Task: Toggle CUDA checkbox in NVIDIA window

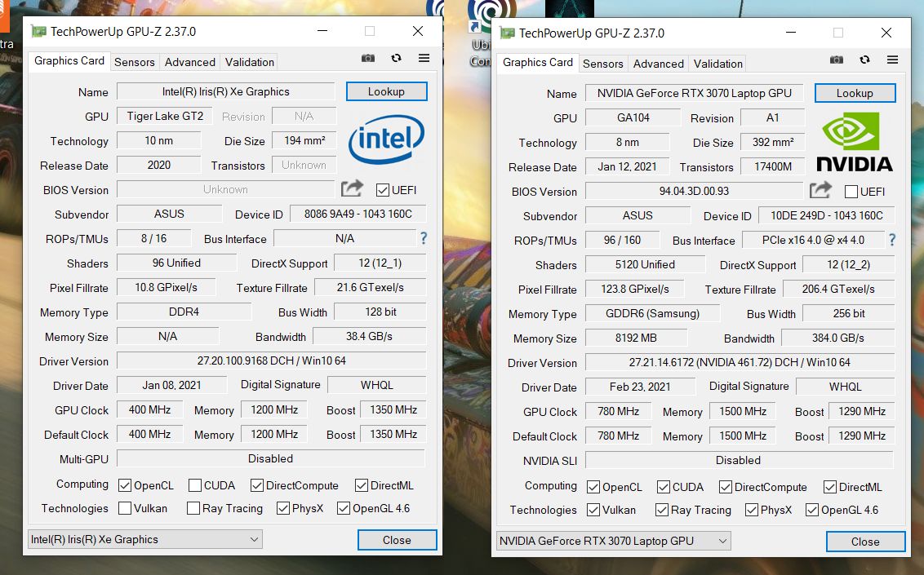Action: [664, 487]
